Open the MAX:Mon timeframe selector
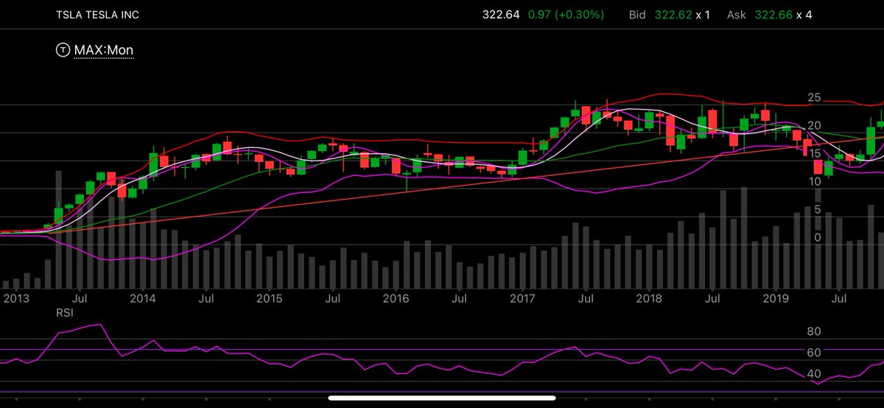The height and width of the screenshot is (408, 884). point(104,50)
